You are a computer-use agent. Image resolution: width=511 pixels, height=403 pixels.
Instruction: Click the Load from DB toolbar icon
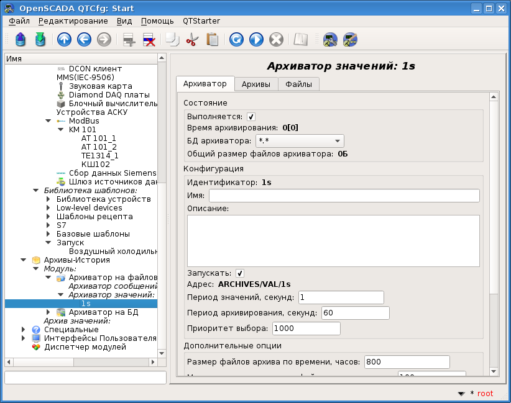point(21,40)
